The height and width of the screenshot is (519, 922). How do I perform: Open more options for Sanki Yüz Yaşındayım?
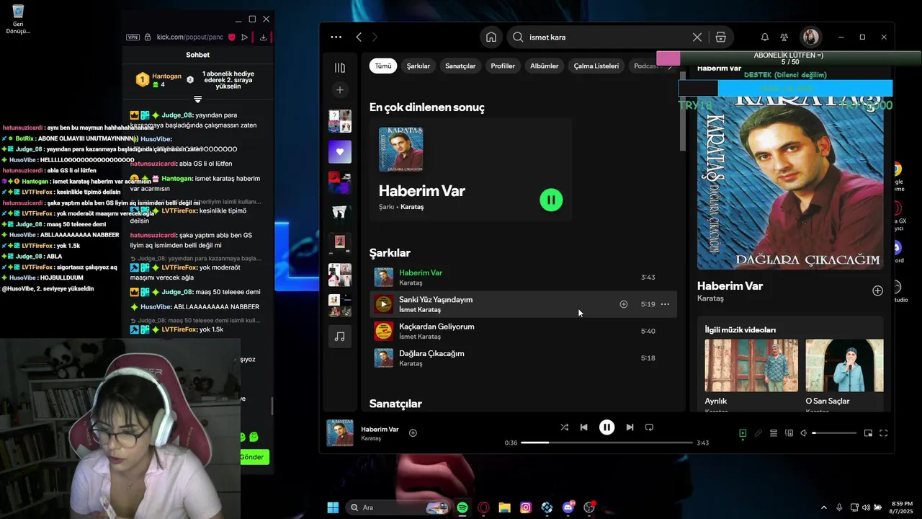665,304
